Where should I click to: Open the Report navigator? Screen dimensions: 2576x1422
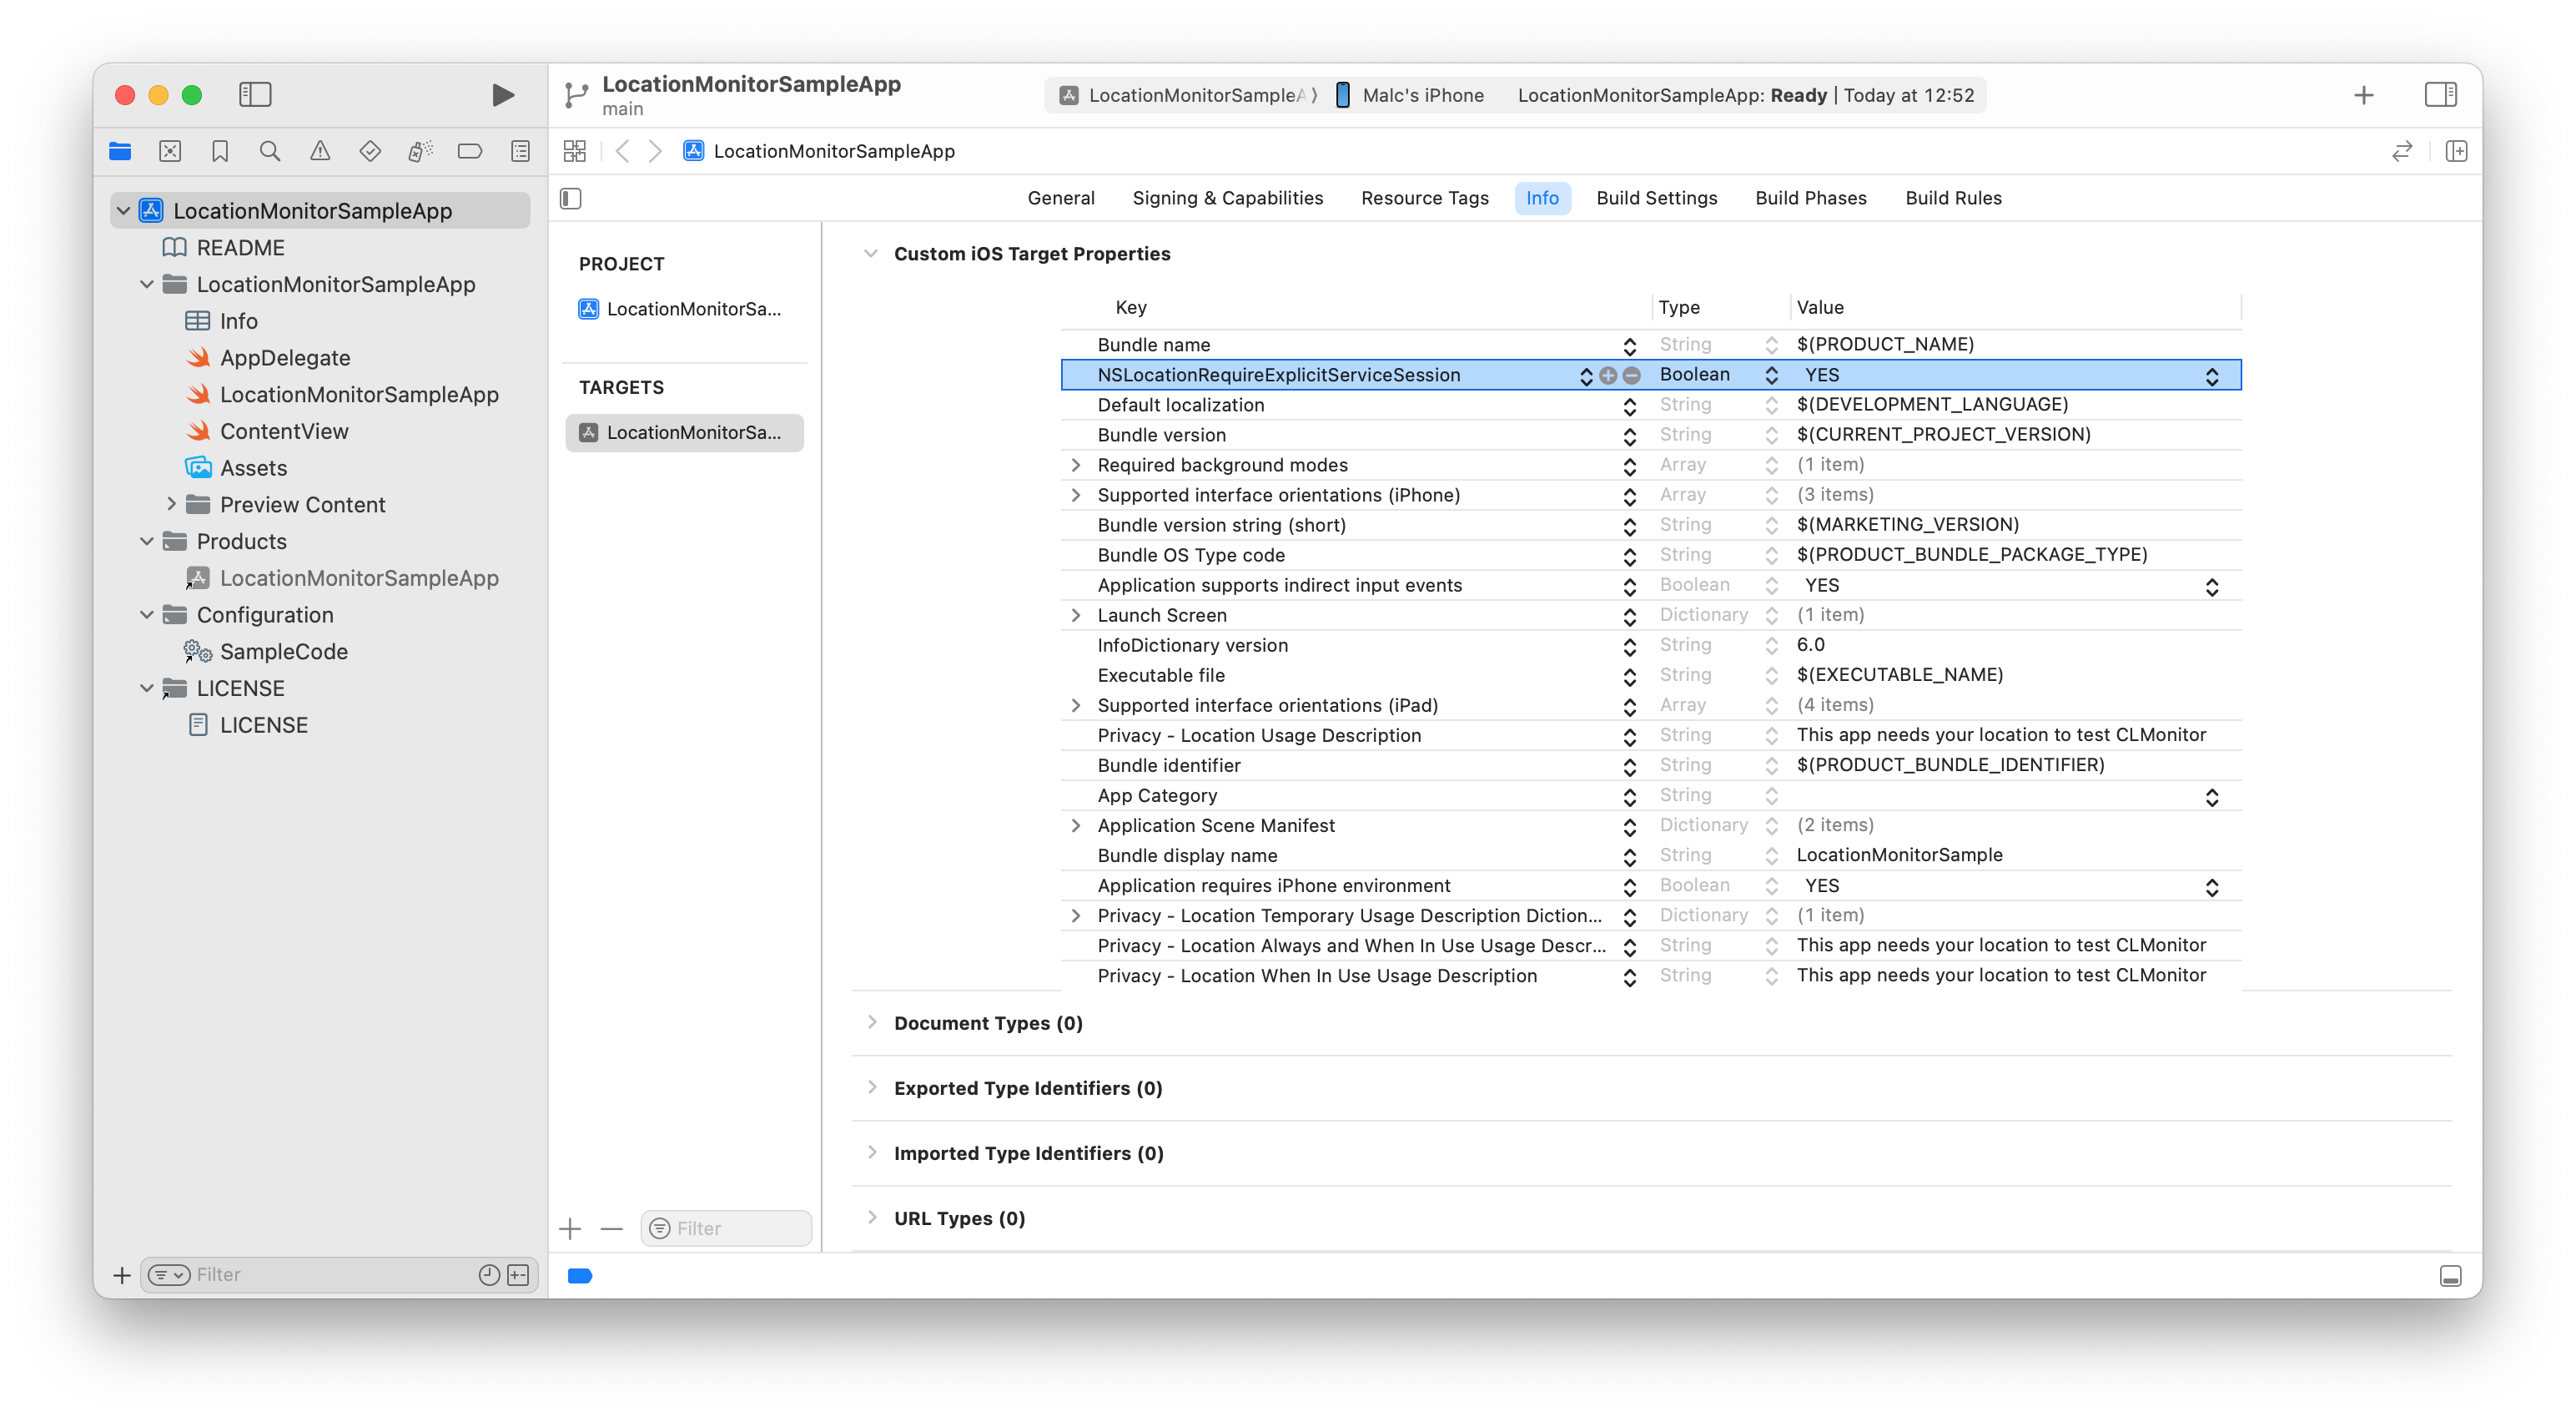[x=520, y=151]
